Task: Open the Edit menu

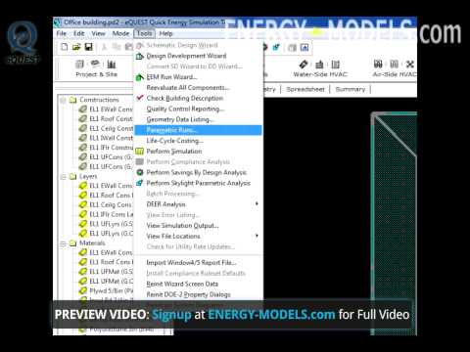Action: [x=79, y=33]
